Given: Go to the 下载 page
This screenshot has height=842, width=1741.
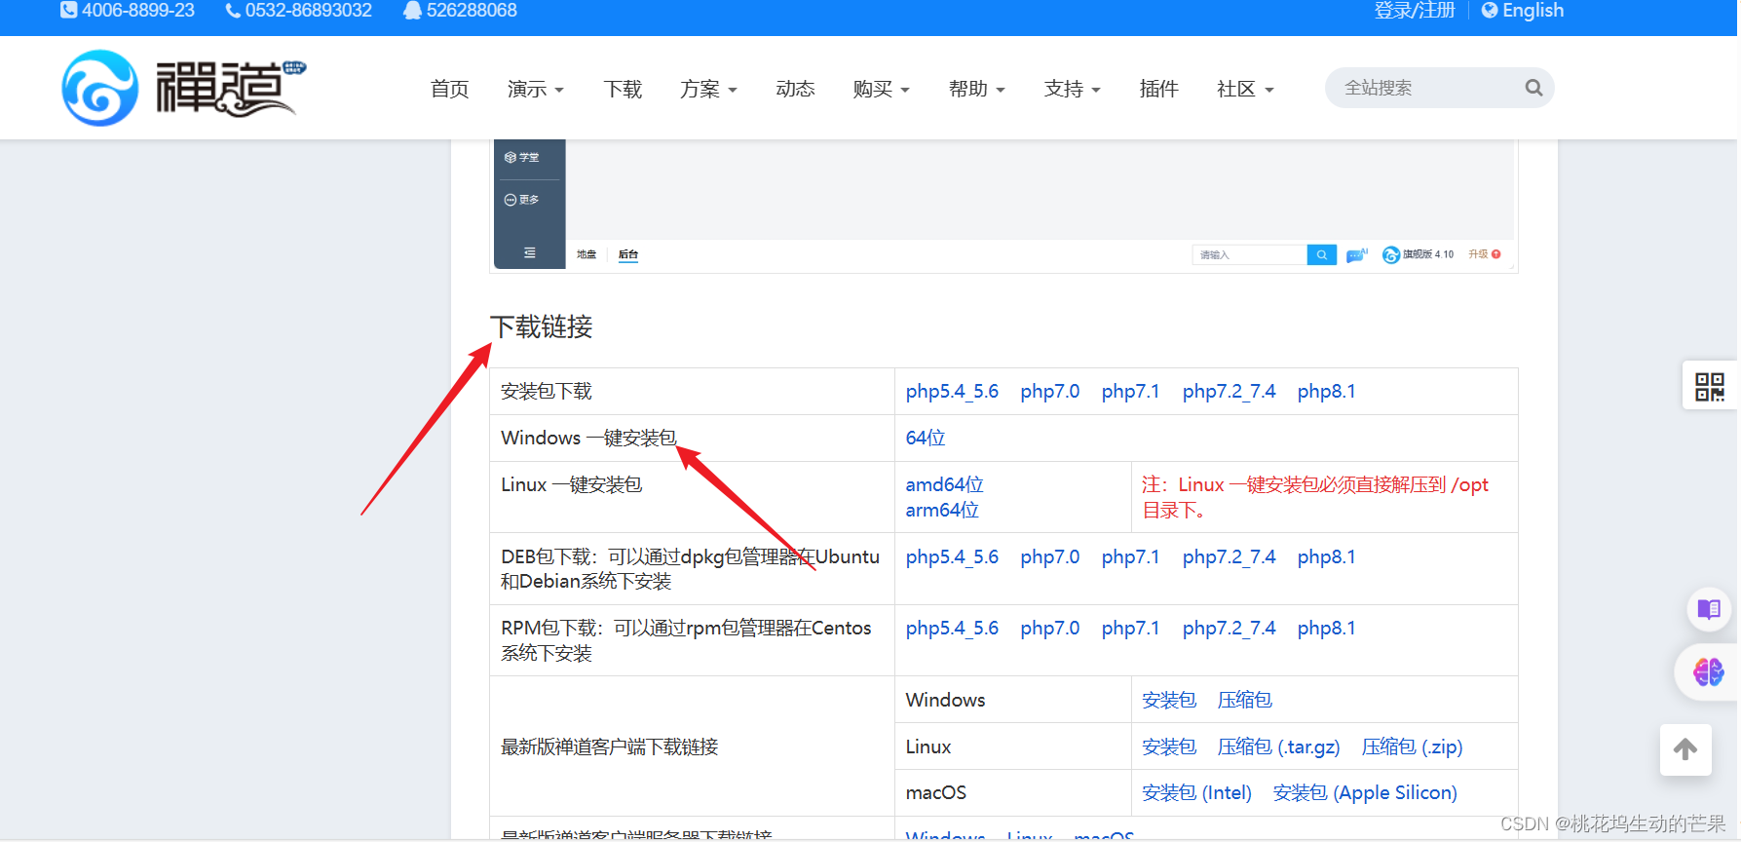Looking at the screenshot, I should tap(623, 89).
